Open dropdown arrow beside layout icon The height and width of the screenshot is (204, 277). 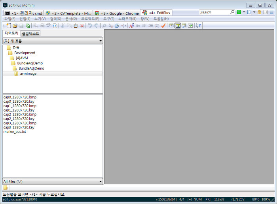(254, 12)
